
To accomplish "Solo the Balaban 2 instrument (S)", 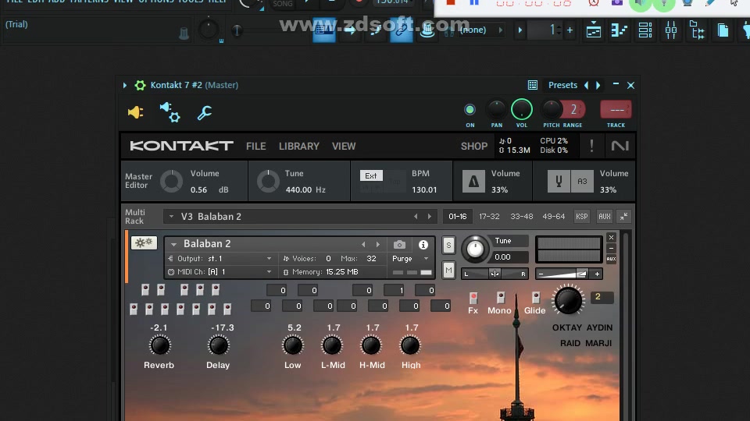I will pyautogui.click(x=448, y=246).
